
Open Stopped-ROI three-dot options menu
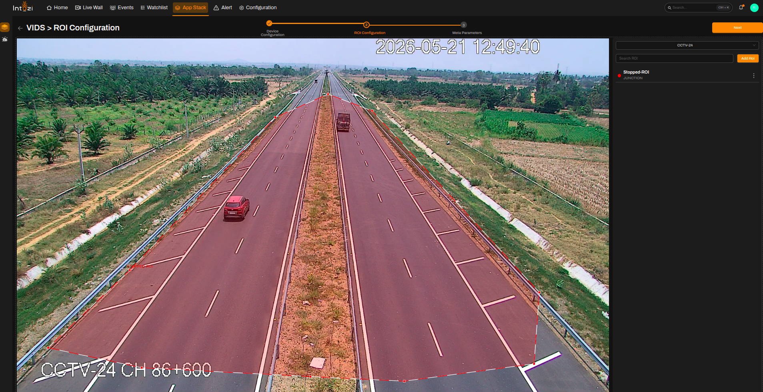pos(754,76)
